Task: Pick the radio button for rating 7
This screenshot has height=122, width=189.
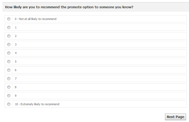Action: [9, 79]
